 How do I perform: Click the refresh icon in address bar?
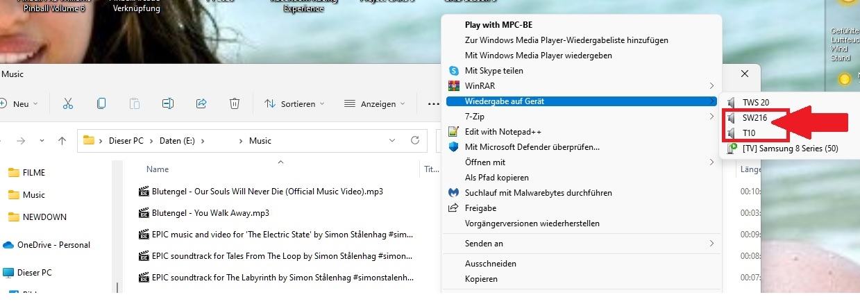(x=415, y=140)
